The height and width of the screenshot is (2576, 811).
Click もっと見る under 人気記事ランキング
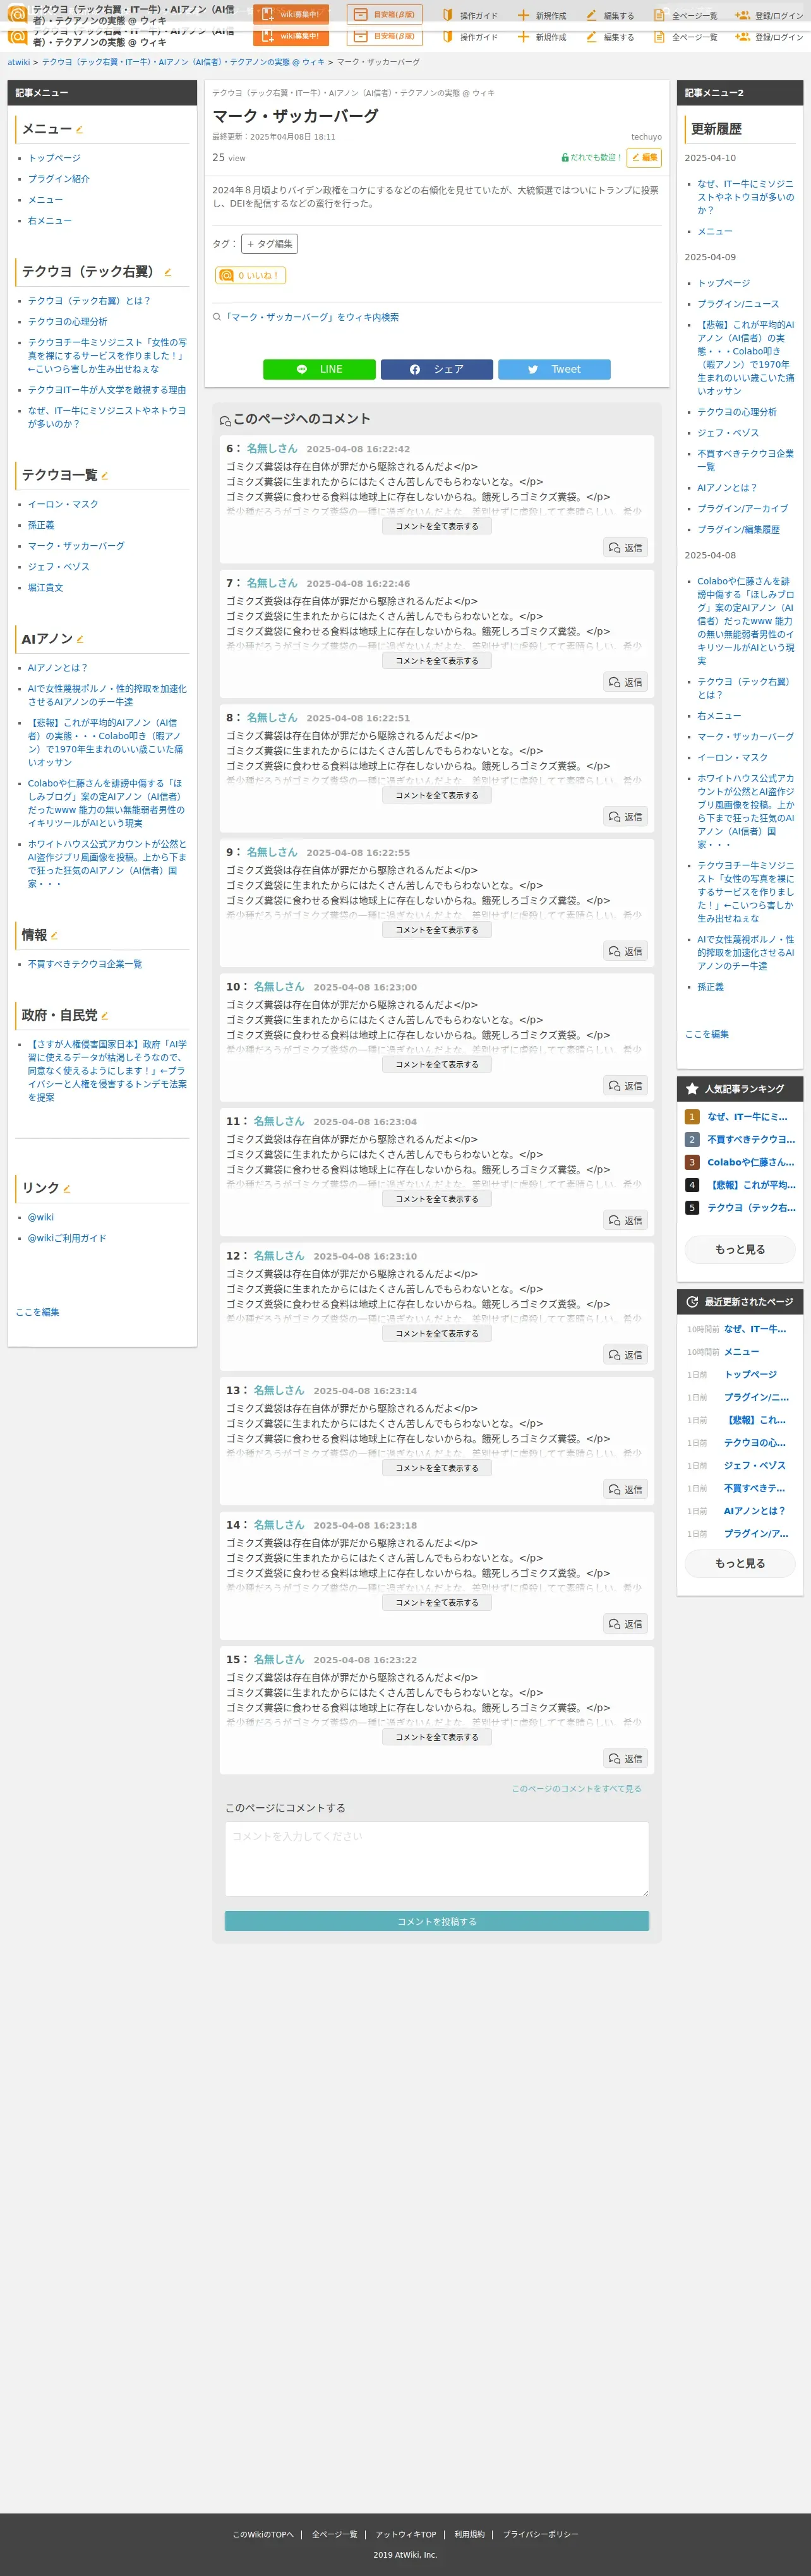coord(740,1249)
